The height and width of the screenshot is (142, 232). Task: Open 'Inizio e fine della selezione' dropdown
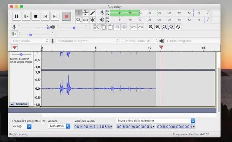pos(156,121)
